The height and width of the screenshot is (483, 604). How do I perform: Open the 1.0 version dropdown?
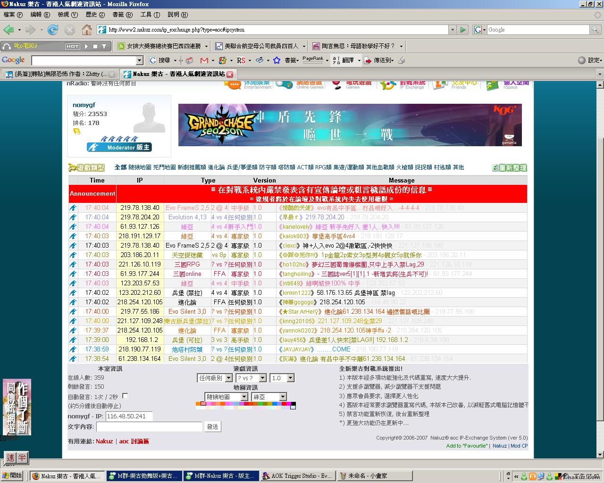coord(282,378)
